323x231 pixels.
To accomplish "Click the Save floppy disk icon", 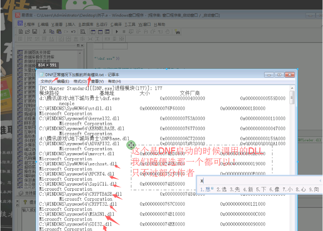I will (x=34, y=32).
